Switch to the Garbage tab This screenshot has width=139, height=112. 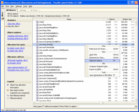pyautogui.click(x=23, y=10)
